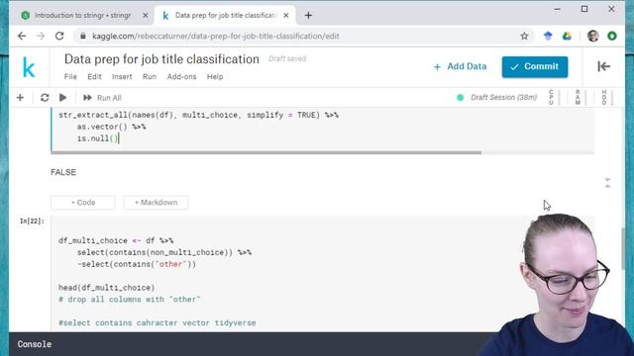This screenshot has height=356, width=634.
Task: View the HDD usage meter
Action: pos(607,97)
